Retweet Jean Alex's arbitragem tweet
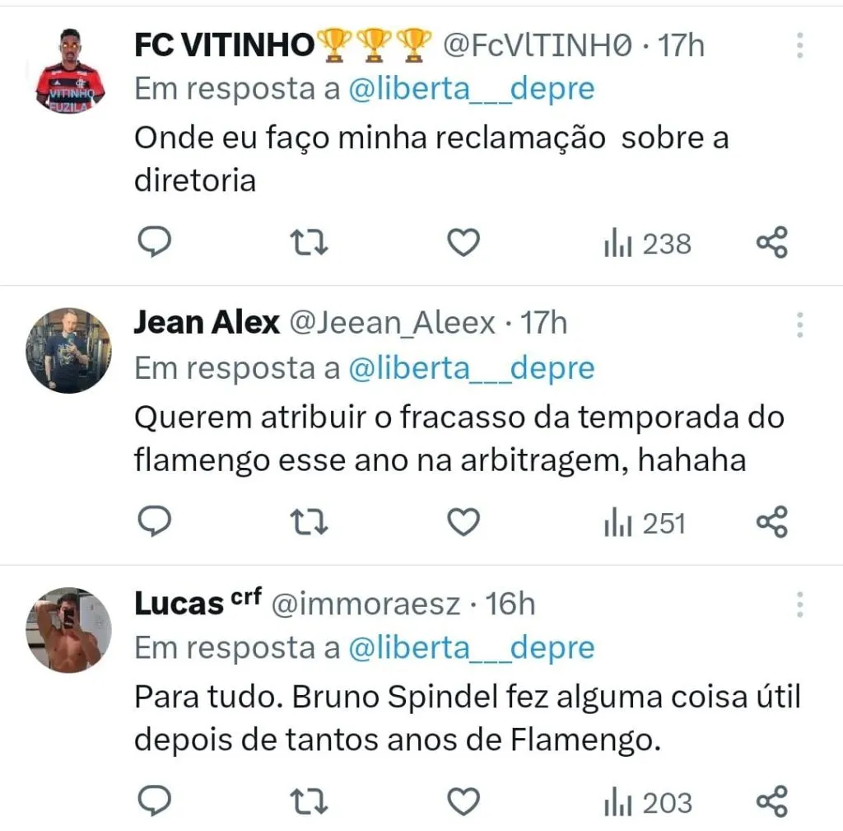Image resolution: width=843 pixels, height=831 pixels. [x=310, y=522]
